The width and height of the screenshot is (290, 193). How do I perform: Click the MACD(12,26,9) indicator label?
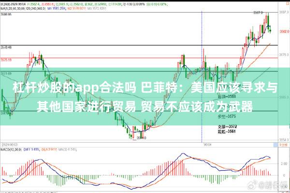click(x=11, y=149)
